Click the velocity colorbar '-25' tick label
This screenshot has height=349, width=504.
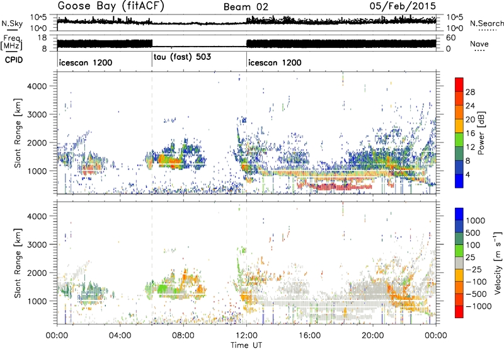(x=474, y=269)
